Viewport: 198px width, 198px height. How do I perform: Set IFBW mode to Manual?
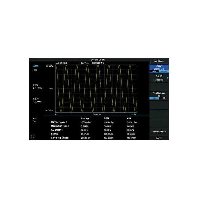coord(163,71)
